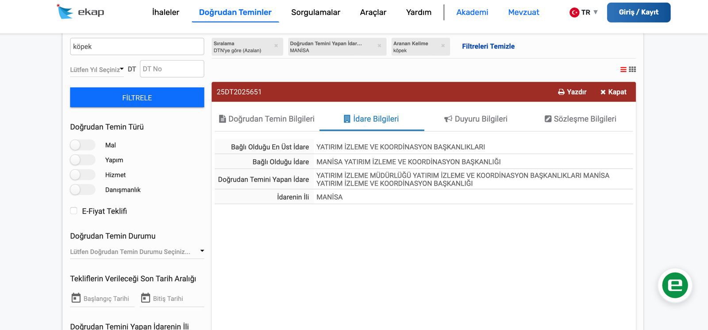Check the E-Fiyat Teklifi checkbox
Image resolution: width=708 pixels, height=330 pixels.
coord(74,211)
